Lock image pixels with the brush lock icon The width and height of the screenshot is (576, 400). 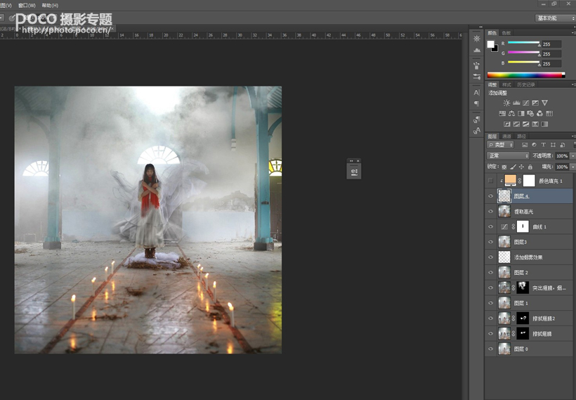tap(513, 167)
